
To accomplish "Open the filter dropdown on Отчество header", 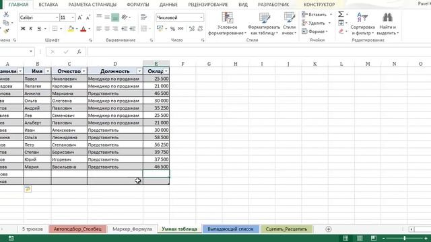I will click(x=84, y=71).
